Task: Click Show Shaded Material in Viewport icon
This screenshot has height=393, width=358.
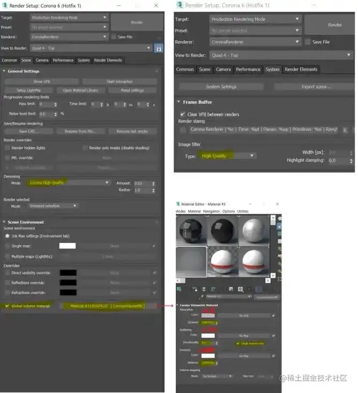Action: click(x=249, y=289)
